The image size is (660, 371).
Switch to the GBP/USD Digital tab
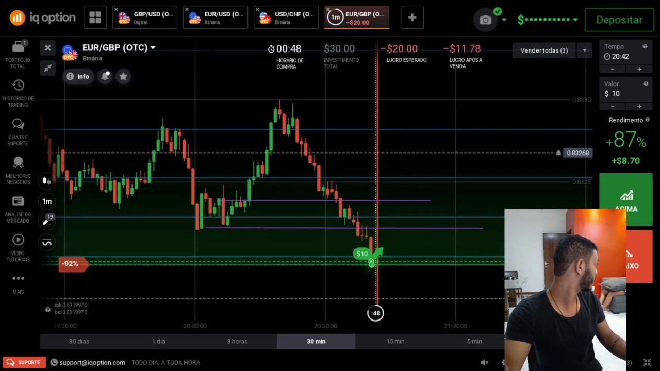[x=145, y=18]
